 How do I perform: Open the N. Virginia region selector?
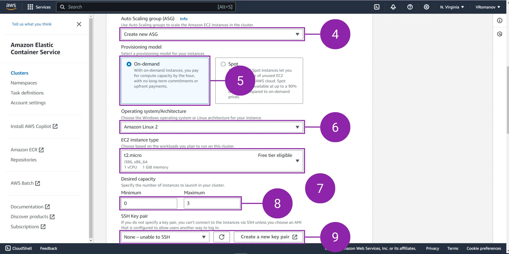pos(452,7)
